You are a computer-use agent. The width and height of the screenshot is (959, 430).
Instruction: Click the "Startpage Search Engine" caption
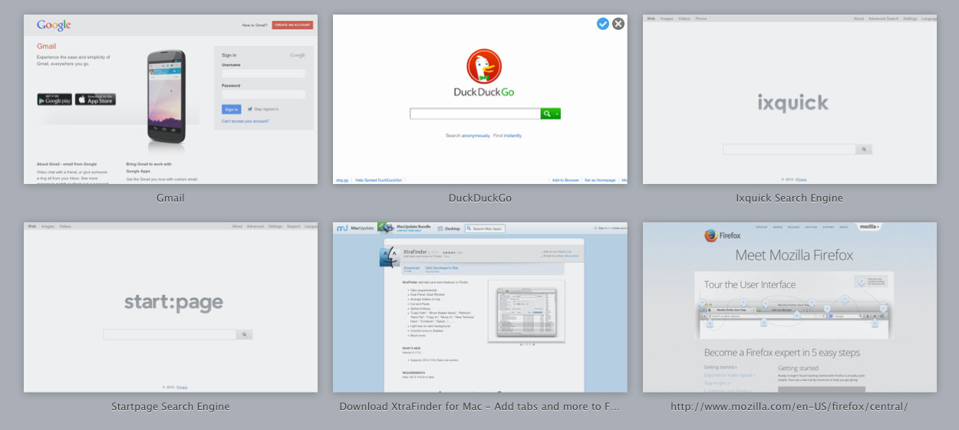tap(170, 406)
